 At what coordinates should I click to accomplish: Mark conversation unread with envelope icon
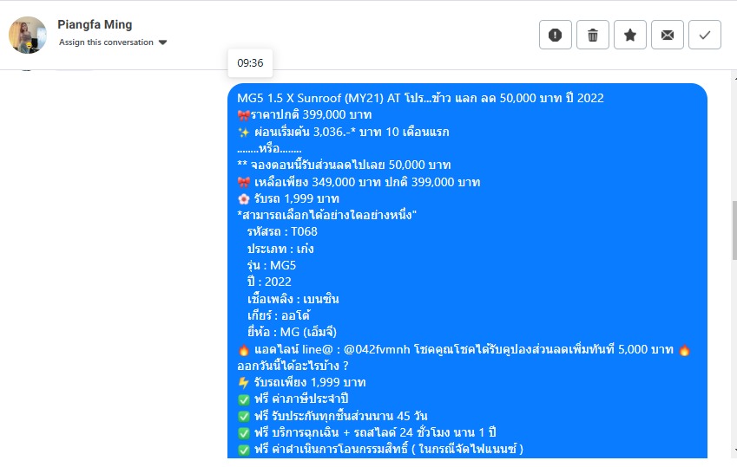click(668, 35)
